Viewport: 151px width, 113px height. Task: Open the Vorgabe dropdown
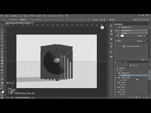[134, 31]
